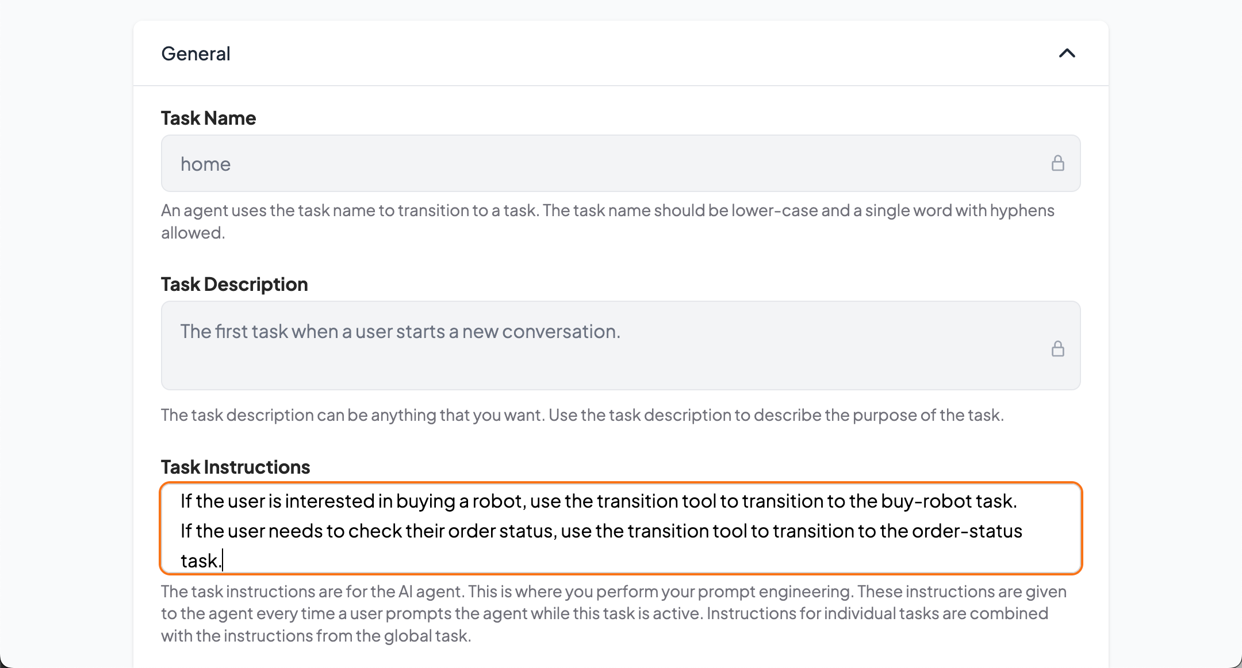Focus the Task Instructions text area
Viewport: 1242px width, 668px height.
point(620,528)
